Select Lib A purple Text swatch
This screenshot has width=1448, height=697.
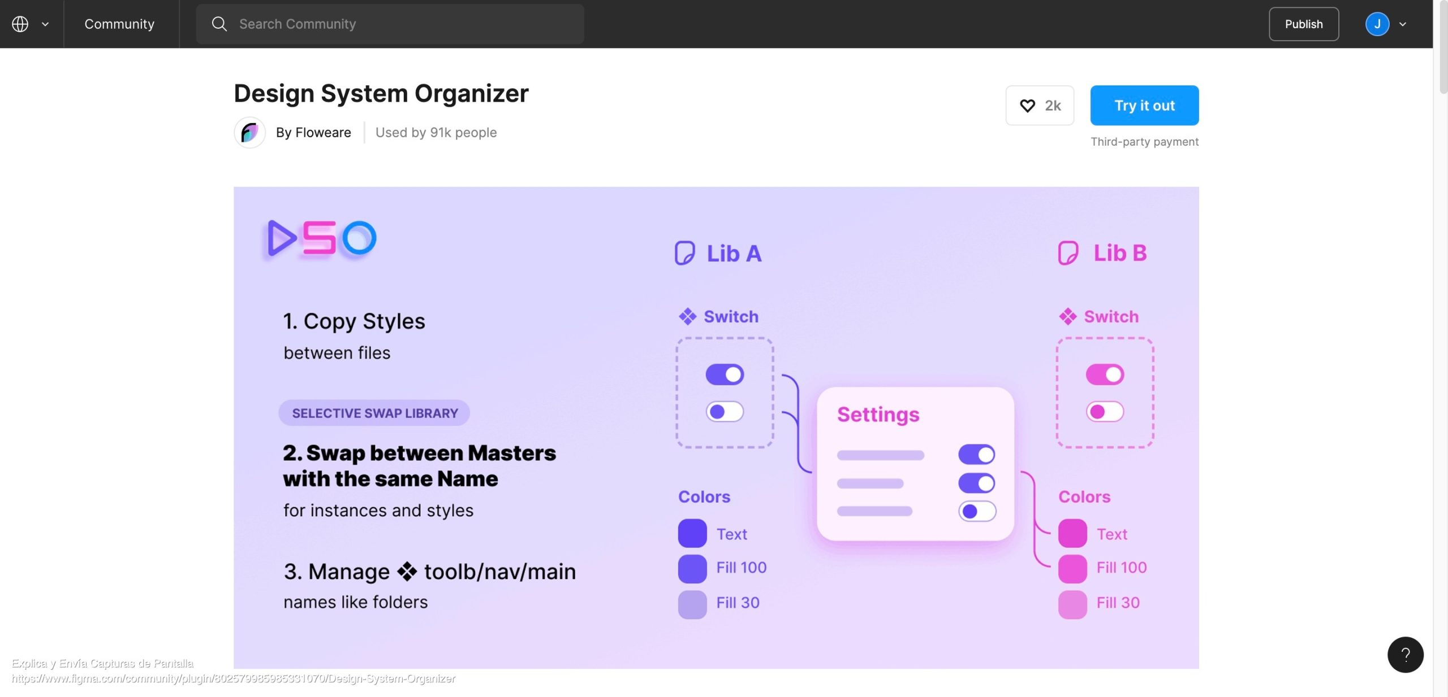click(x=692, y=533)
